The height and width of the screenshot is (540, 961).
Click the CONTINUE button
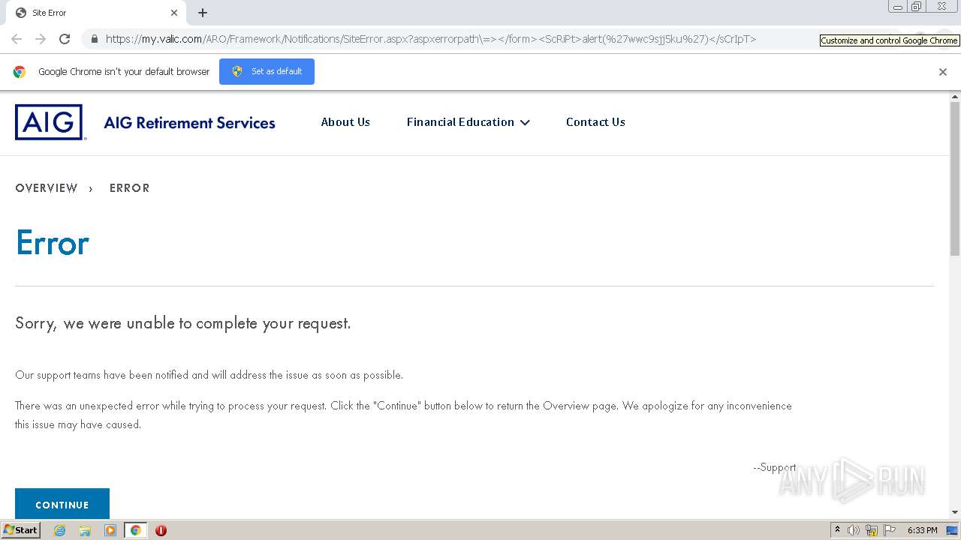pyautogui.click(x=62, y=504)
